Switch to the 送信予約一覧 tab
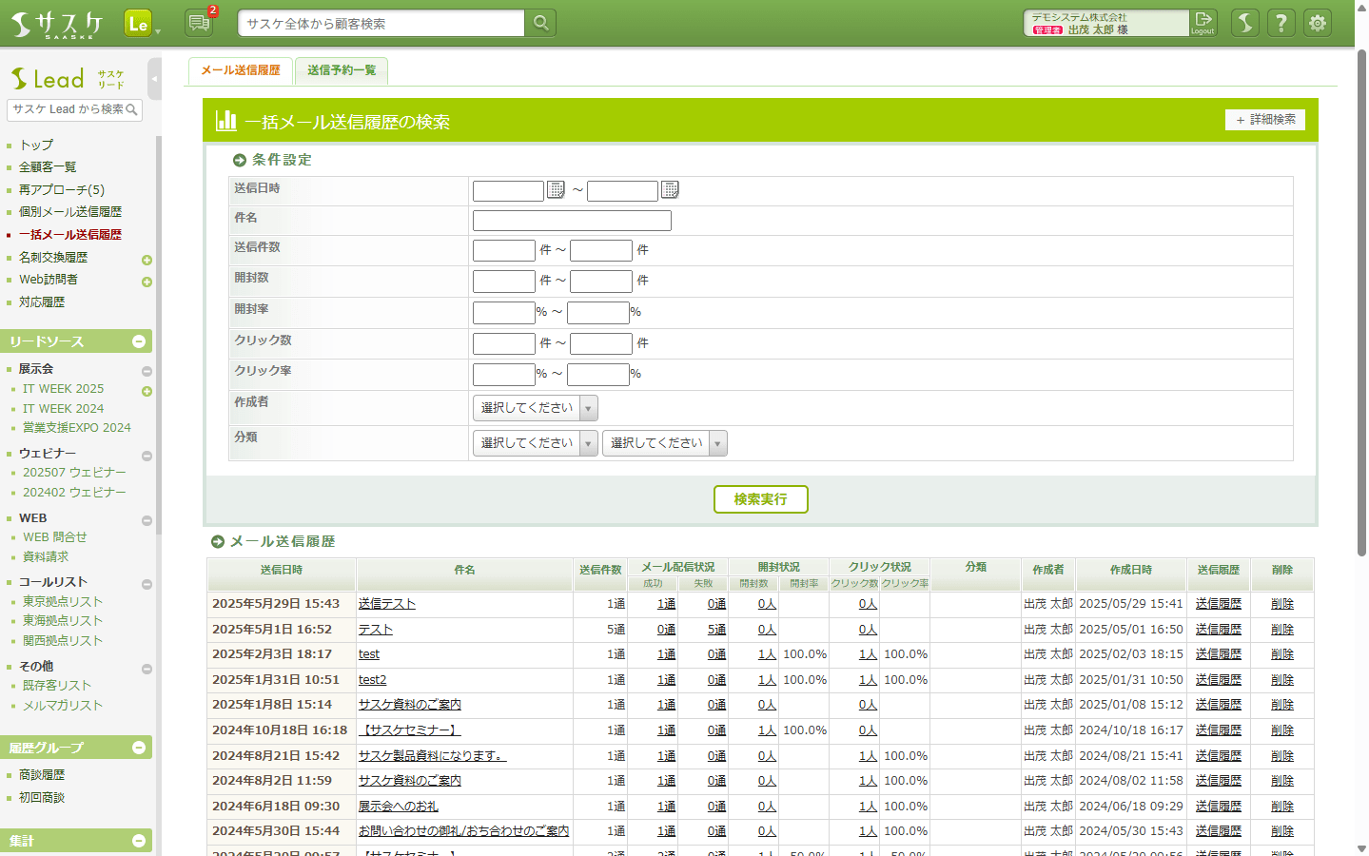Image resolution: width=1369 pixels, height=856 pixels. click(342, 70)
